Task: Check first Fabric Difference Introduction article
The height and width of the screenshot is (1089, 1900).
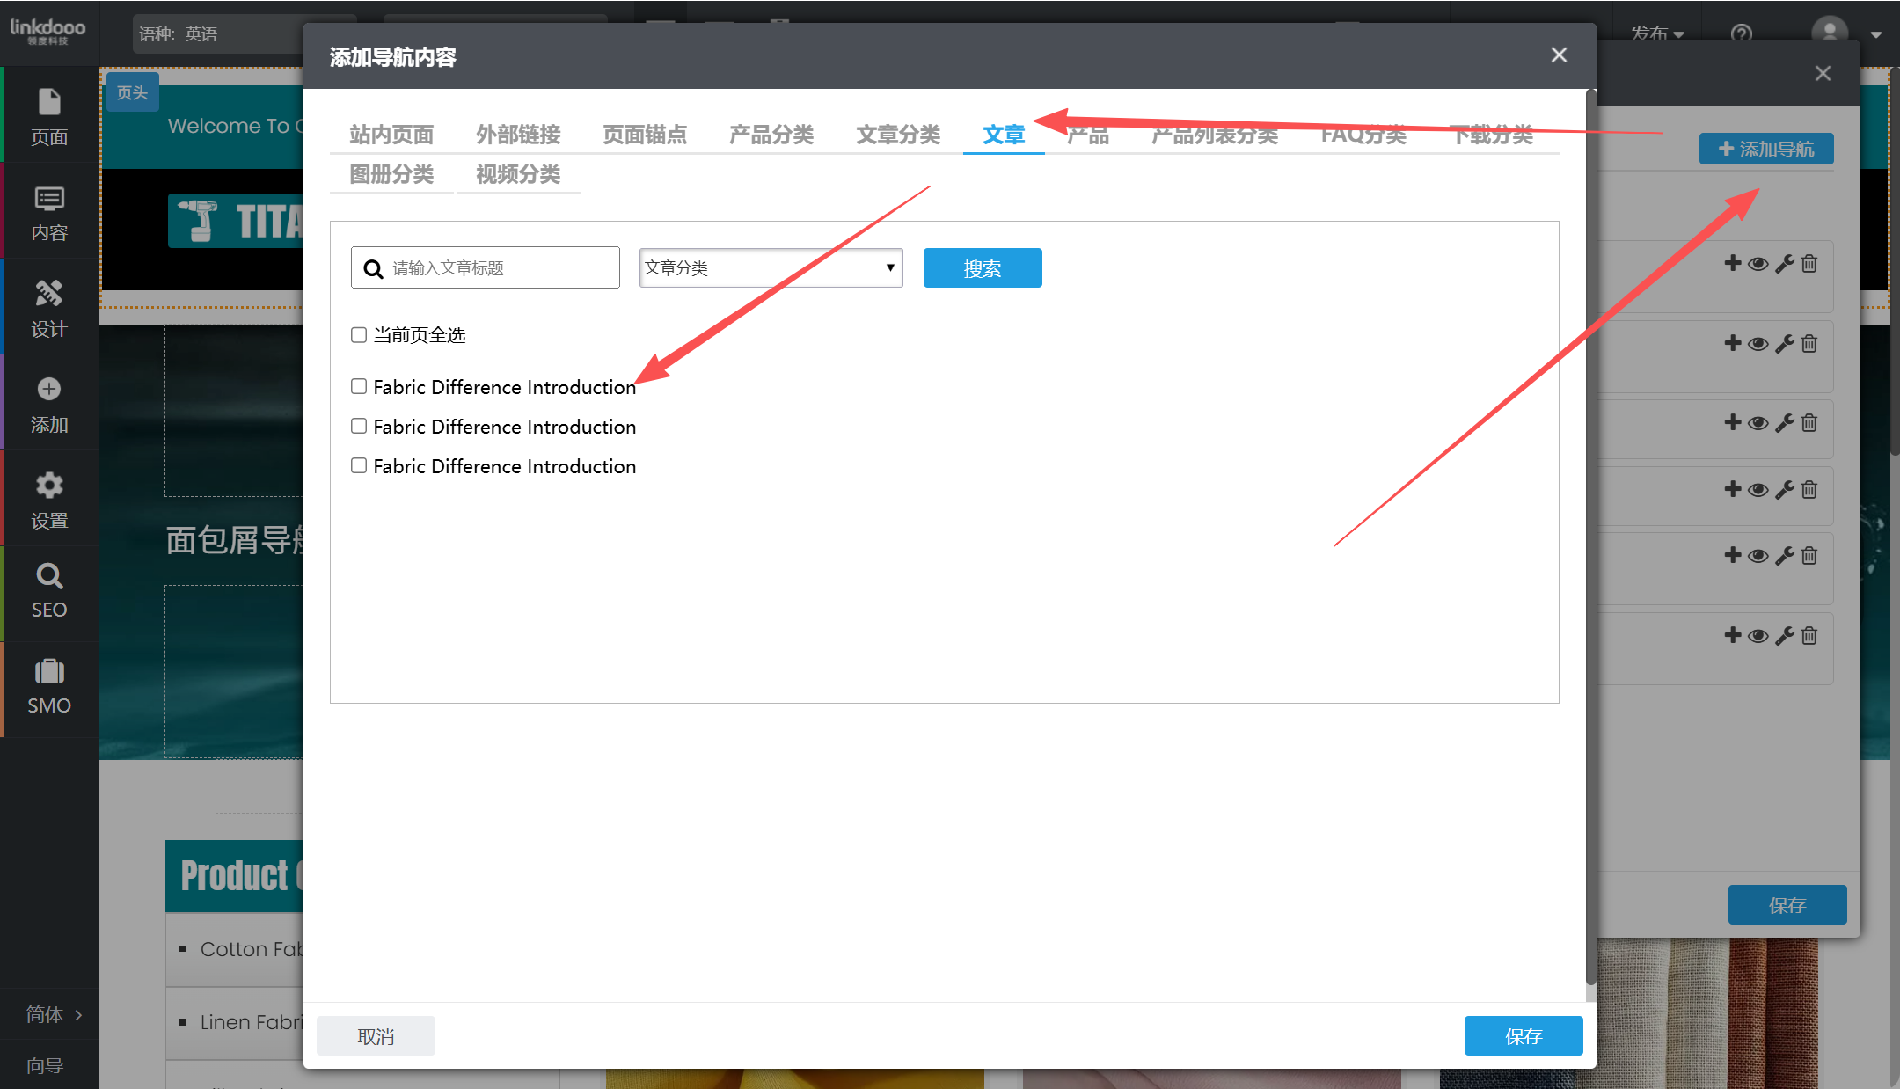Action: pyautogui.click(x=359, y=386)
